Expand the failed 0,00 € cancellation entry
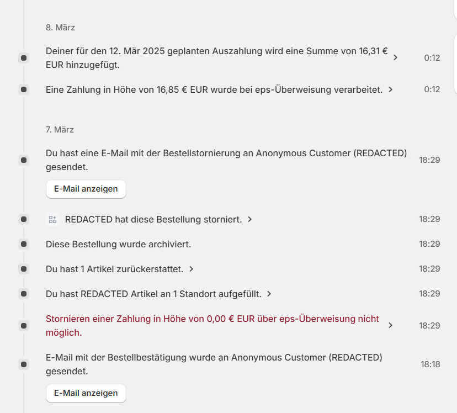This screenshot has width=457, height=413. (391, 326)
